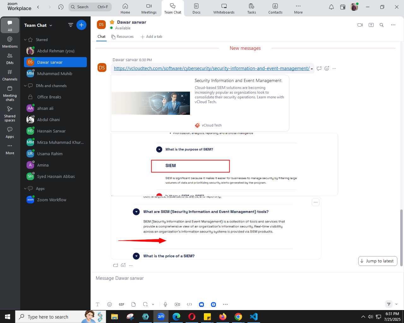Open dropdown arrow beside the vcloudtech link
Screen dimensions: 404x323
(312, 69)
